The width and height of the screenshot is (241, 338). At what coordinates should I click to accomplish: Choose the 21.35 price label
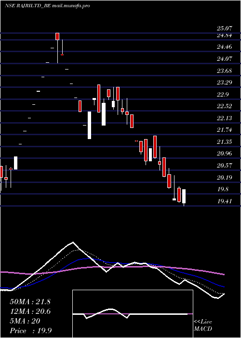coord(225,142)
